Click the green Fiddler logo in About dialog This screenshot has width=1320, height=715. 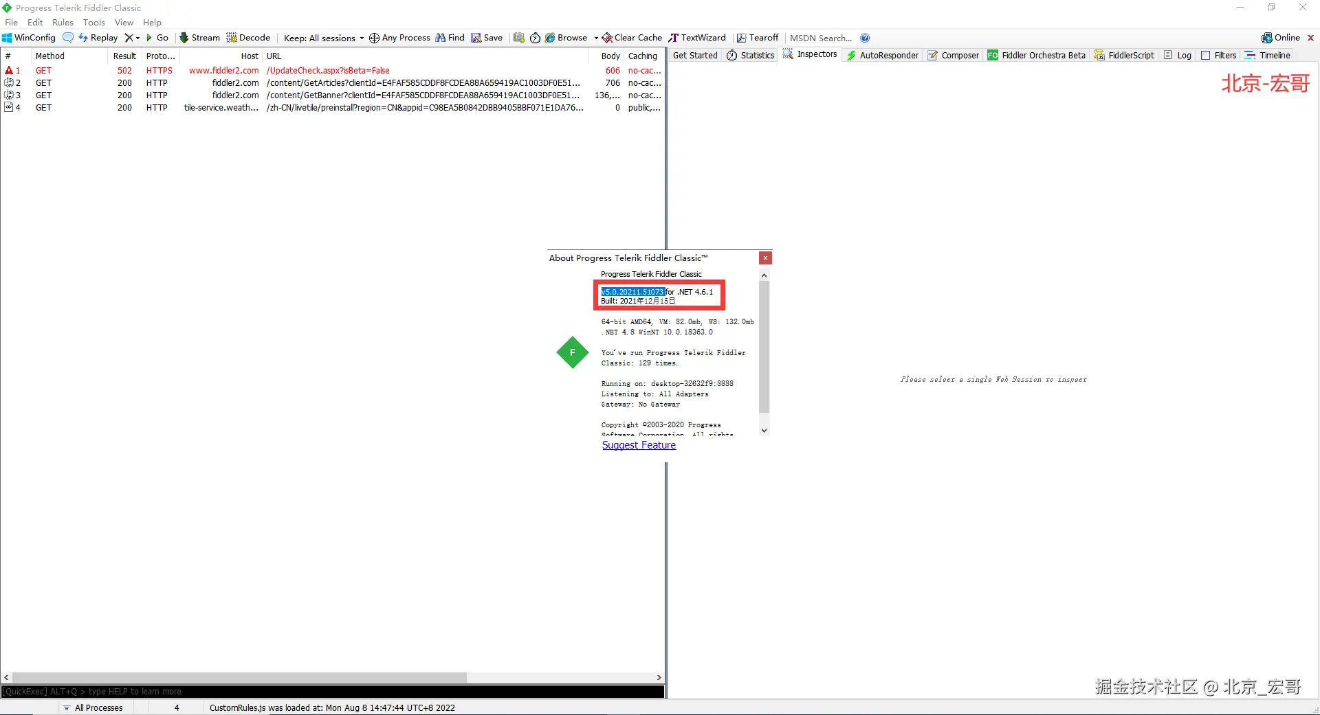point(572,352)
